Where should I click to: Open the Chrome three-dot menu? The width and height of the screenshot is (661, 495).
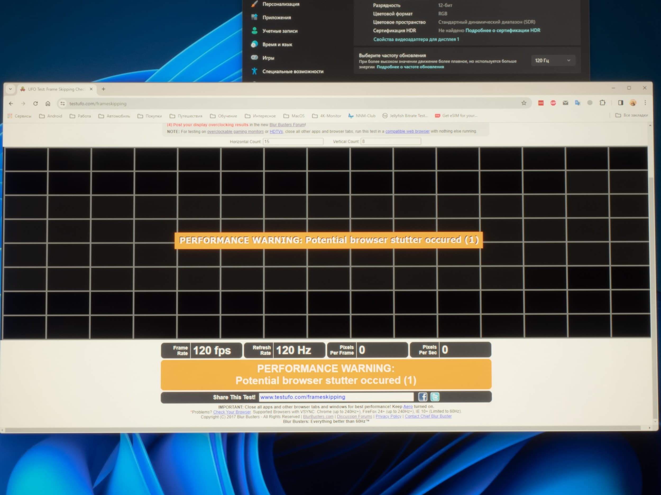[x=645, y=103]
